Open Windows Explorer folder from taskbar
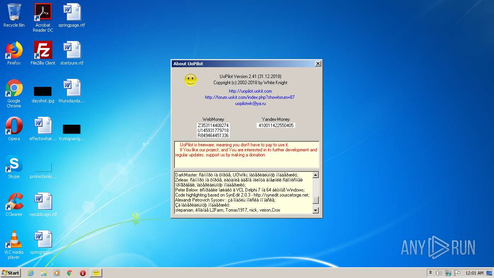 click(x=44, y=273)
